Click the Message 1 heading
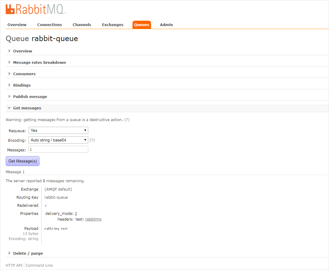Image resolution: width=329 pixels, height=270 pixels. tap(15, 172)
